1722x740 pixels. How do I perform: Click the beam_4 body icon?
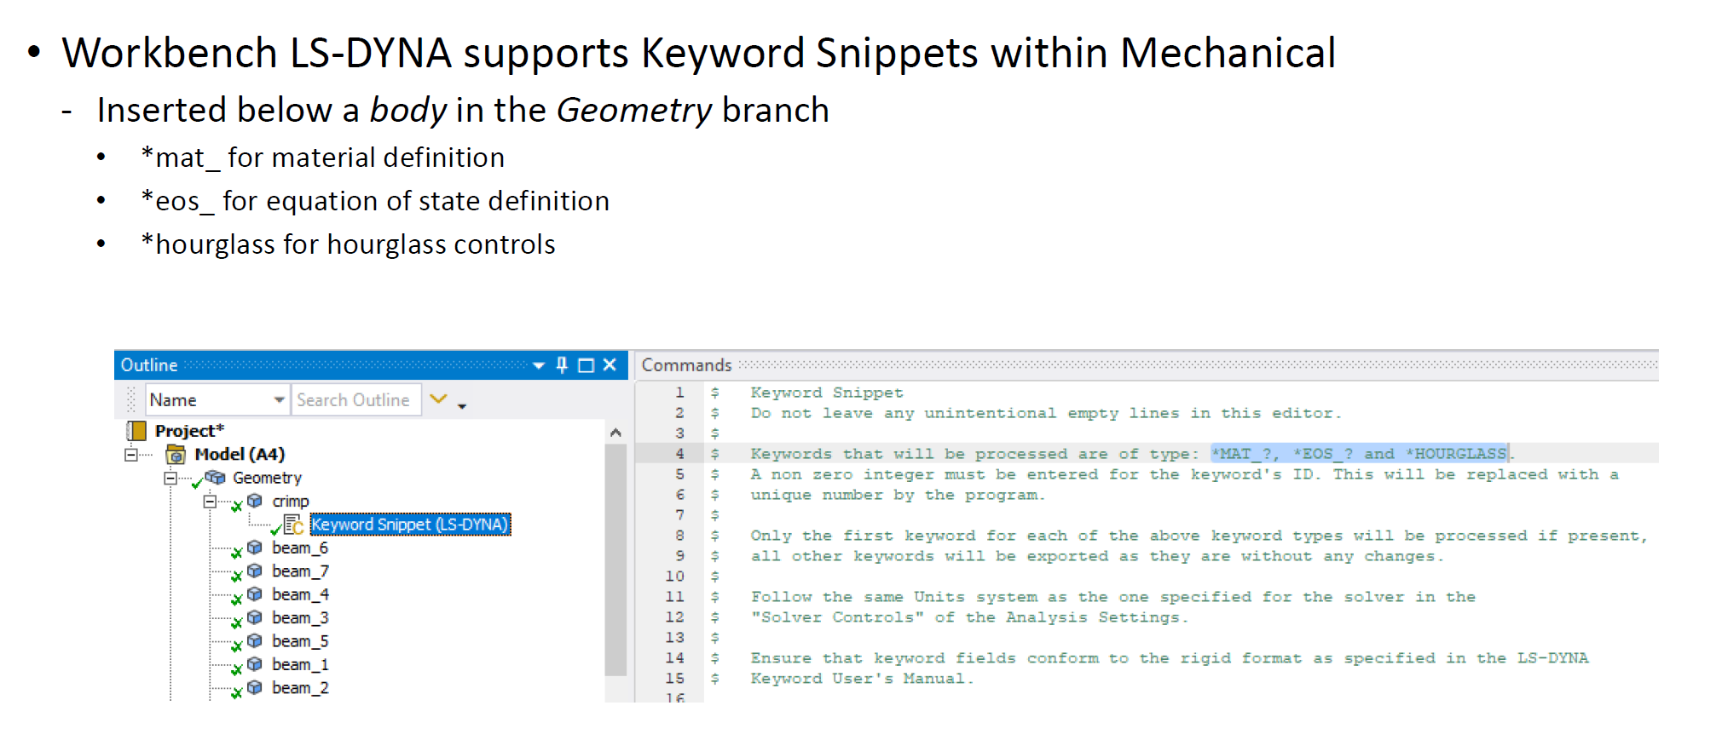point(255,594)
